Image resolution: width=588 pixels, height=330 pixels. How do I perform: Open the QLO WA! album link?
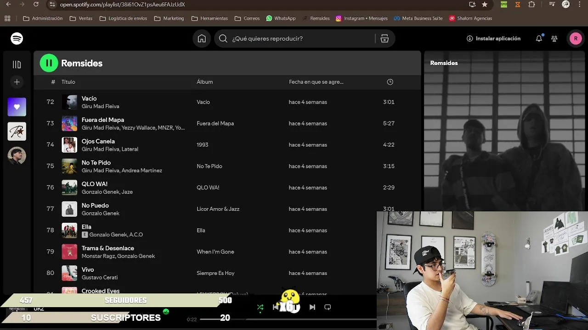[208, 187]
